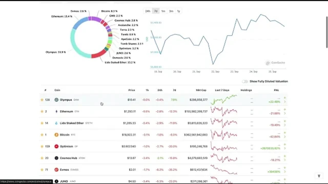Click the Bitcoin coin logo
Viewport: 328px width, 184px height.
coord(56,135)
